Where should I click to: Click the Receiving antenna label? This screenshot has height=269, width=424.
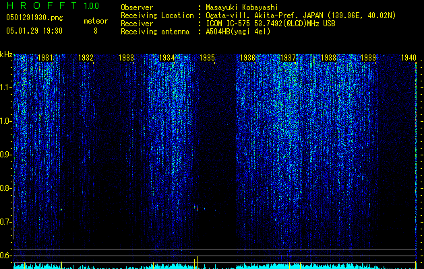tap(155, 32)
